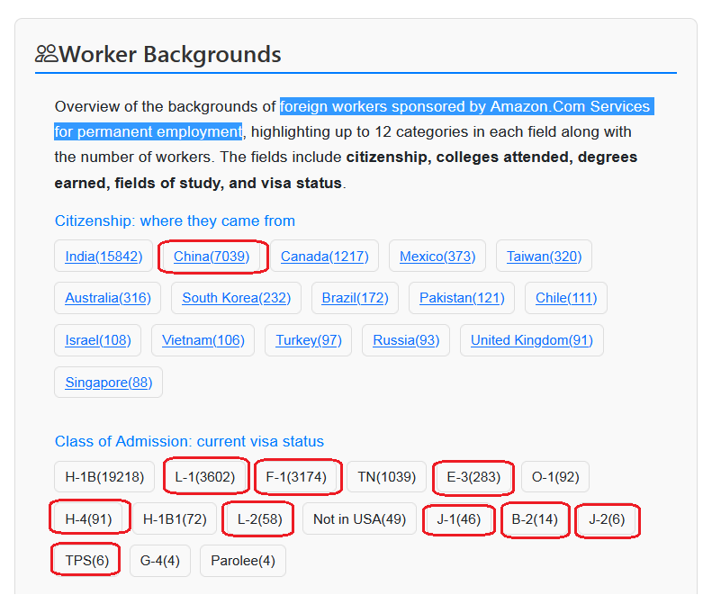Select the L-2(58) visa tag
The height and width of the screenshot is (613, 712).
click(260, 518)
